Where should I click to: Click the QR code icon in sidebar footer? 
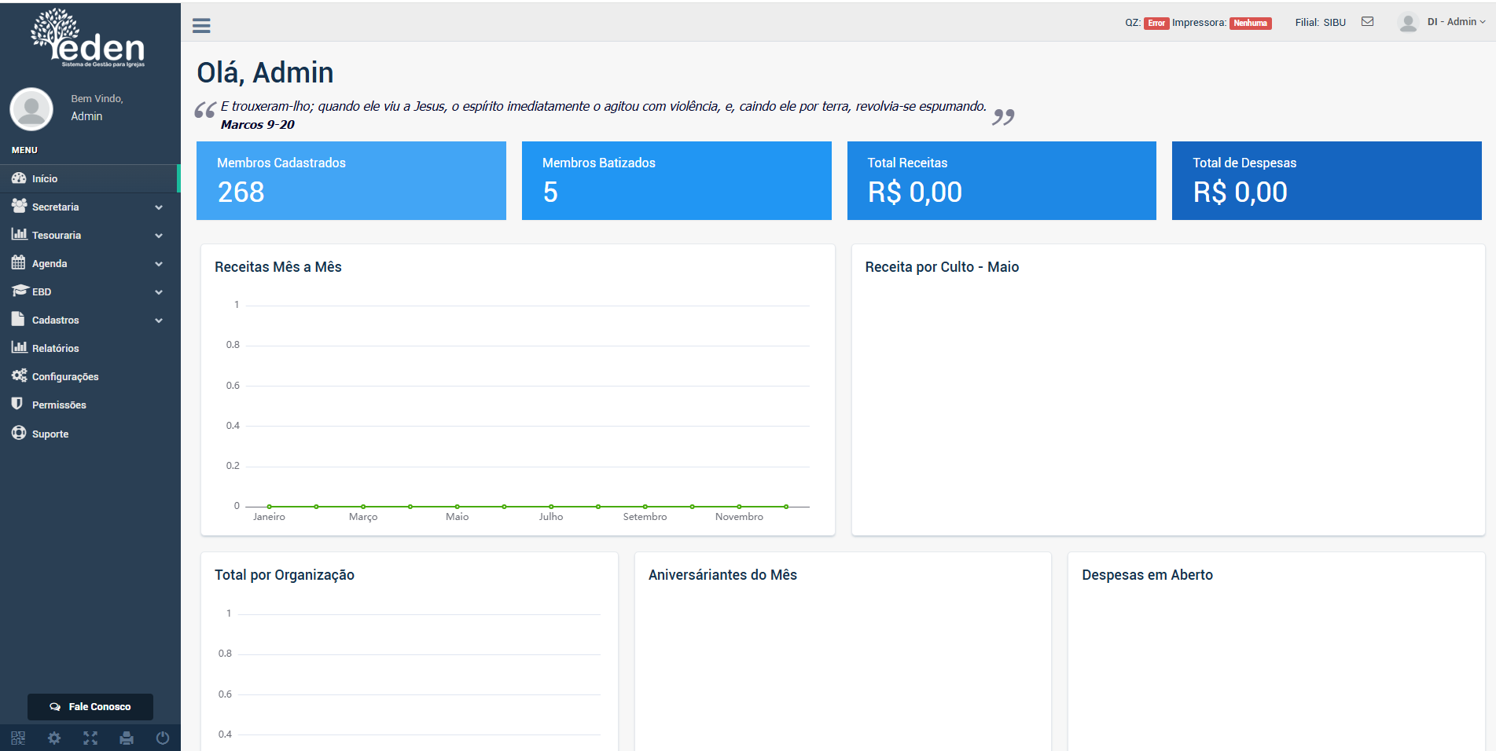18,738
